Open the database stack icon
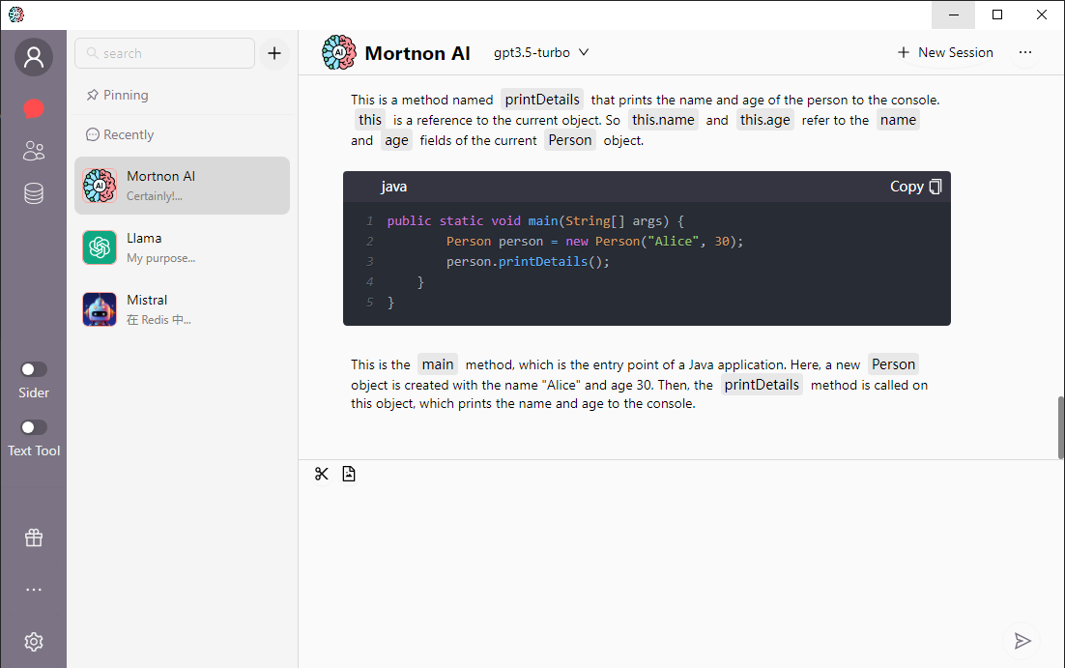 point(34,194)
